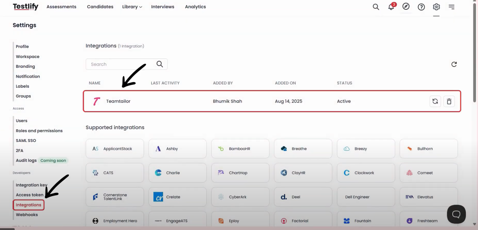Focus the integrations Search field
The height and width of the screenshot is (230, 478).
tap(127, 64)
